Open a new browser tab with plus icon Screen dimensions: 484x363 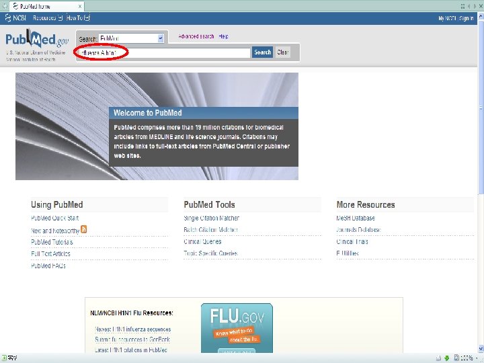click(5, 6)
